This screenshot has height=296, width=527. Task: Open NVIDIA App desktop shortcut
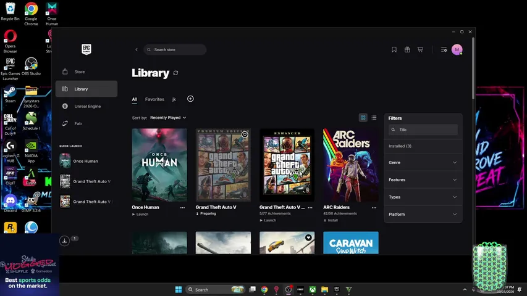(31, 151)
